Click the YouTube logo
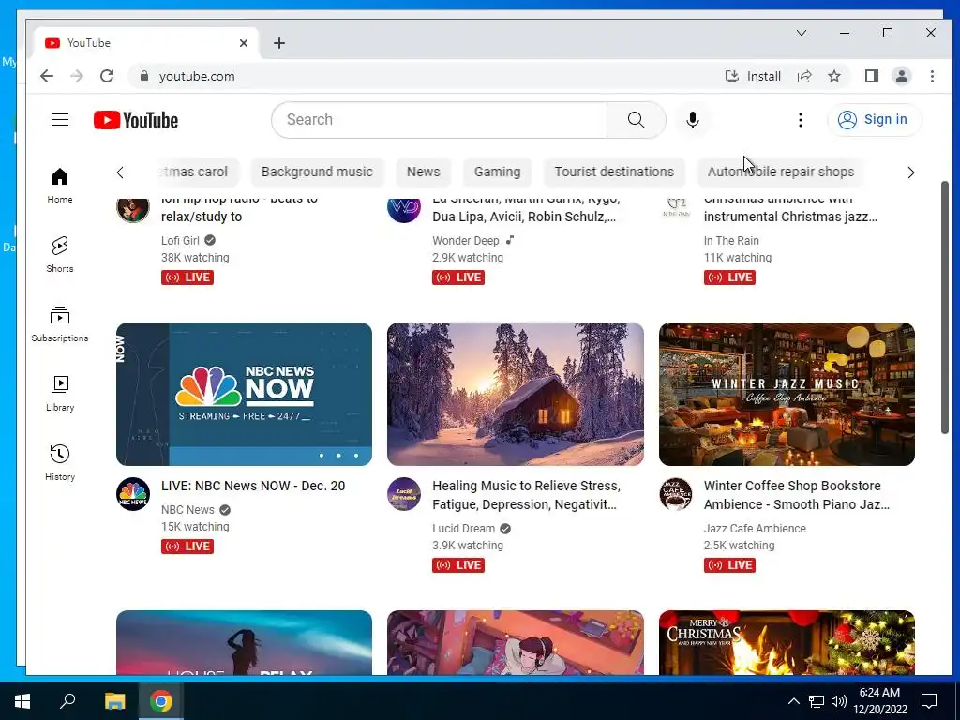Screen dimensions: 960x720 136,120
